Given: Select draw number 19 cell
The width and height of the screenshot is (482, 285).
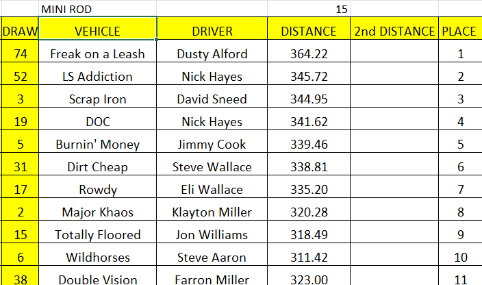Looking at the screenshot, I should (x=20, y=122).
